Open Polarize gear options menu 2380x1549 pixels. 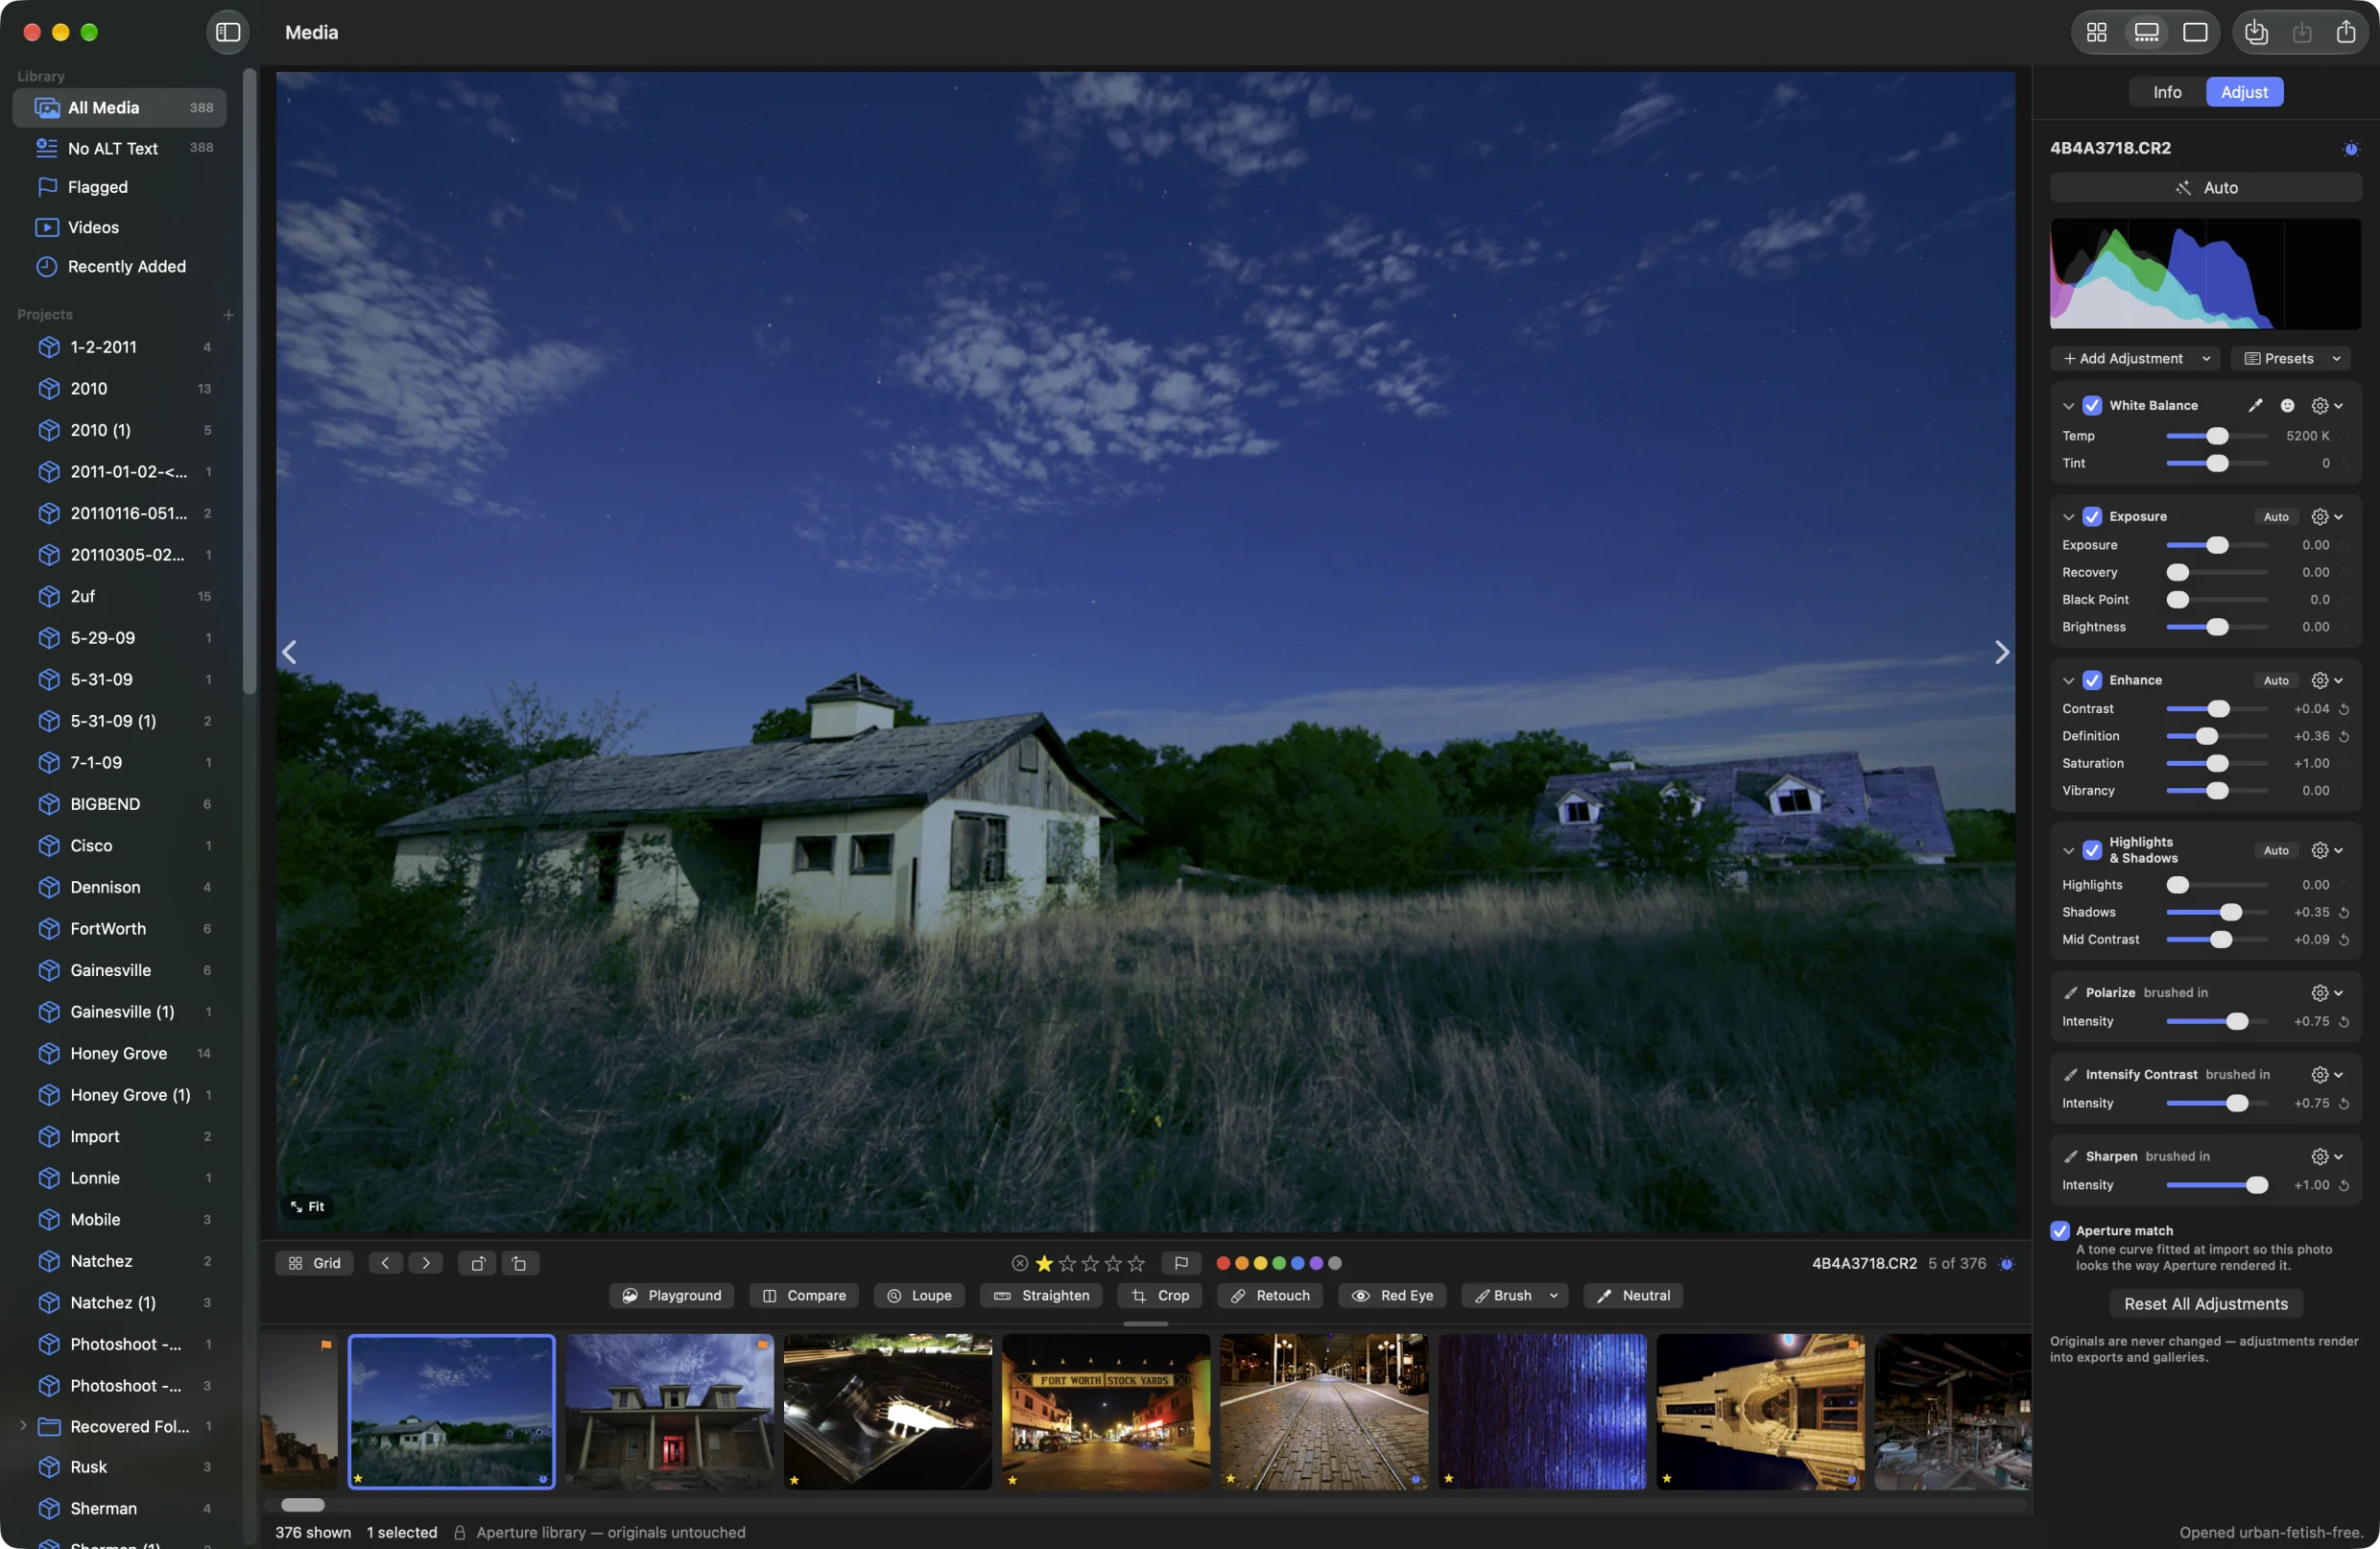(2326, 992)
